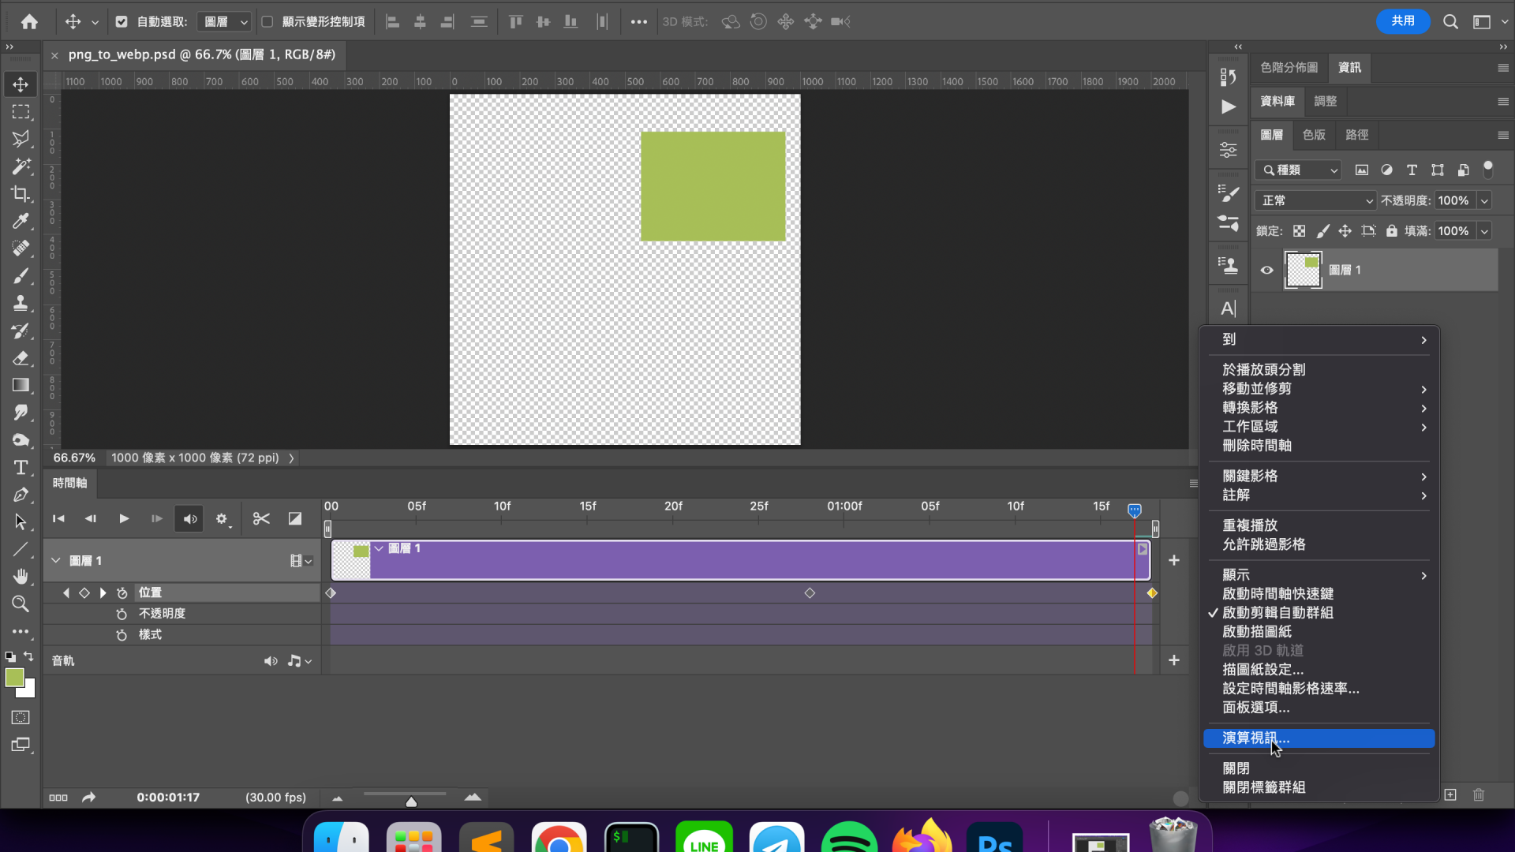This screenshot has height=852, width=1515.
Task: Open the blend mode 正常 dropdown
Action: coord(1315,200)
